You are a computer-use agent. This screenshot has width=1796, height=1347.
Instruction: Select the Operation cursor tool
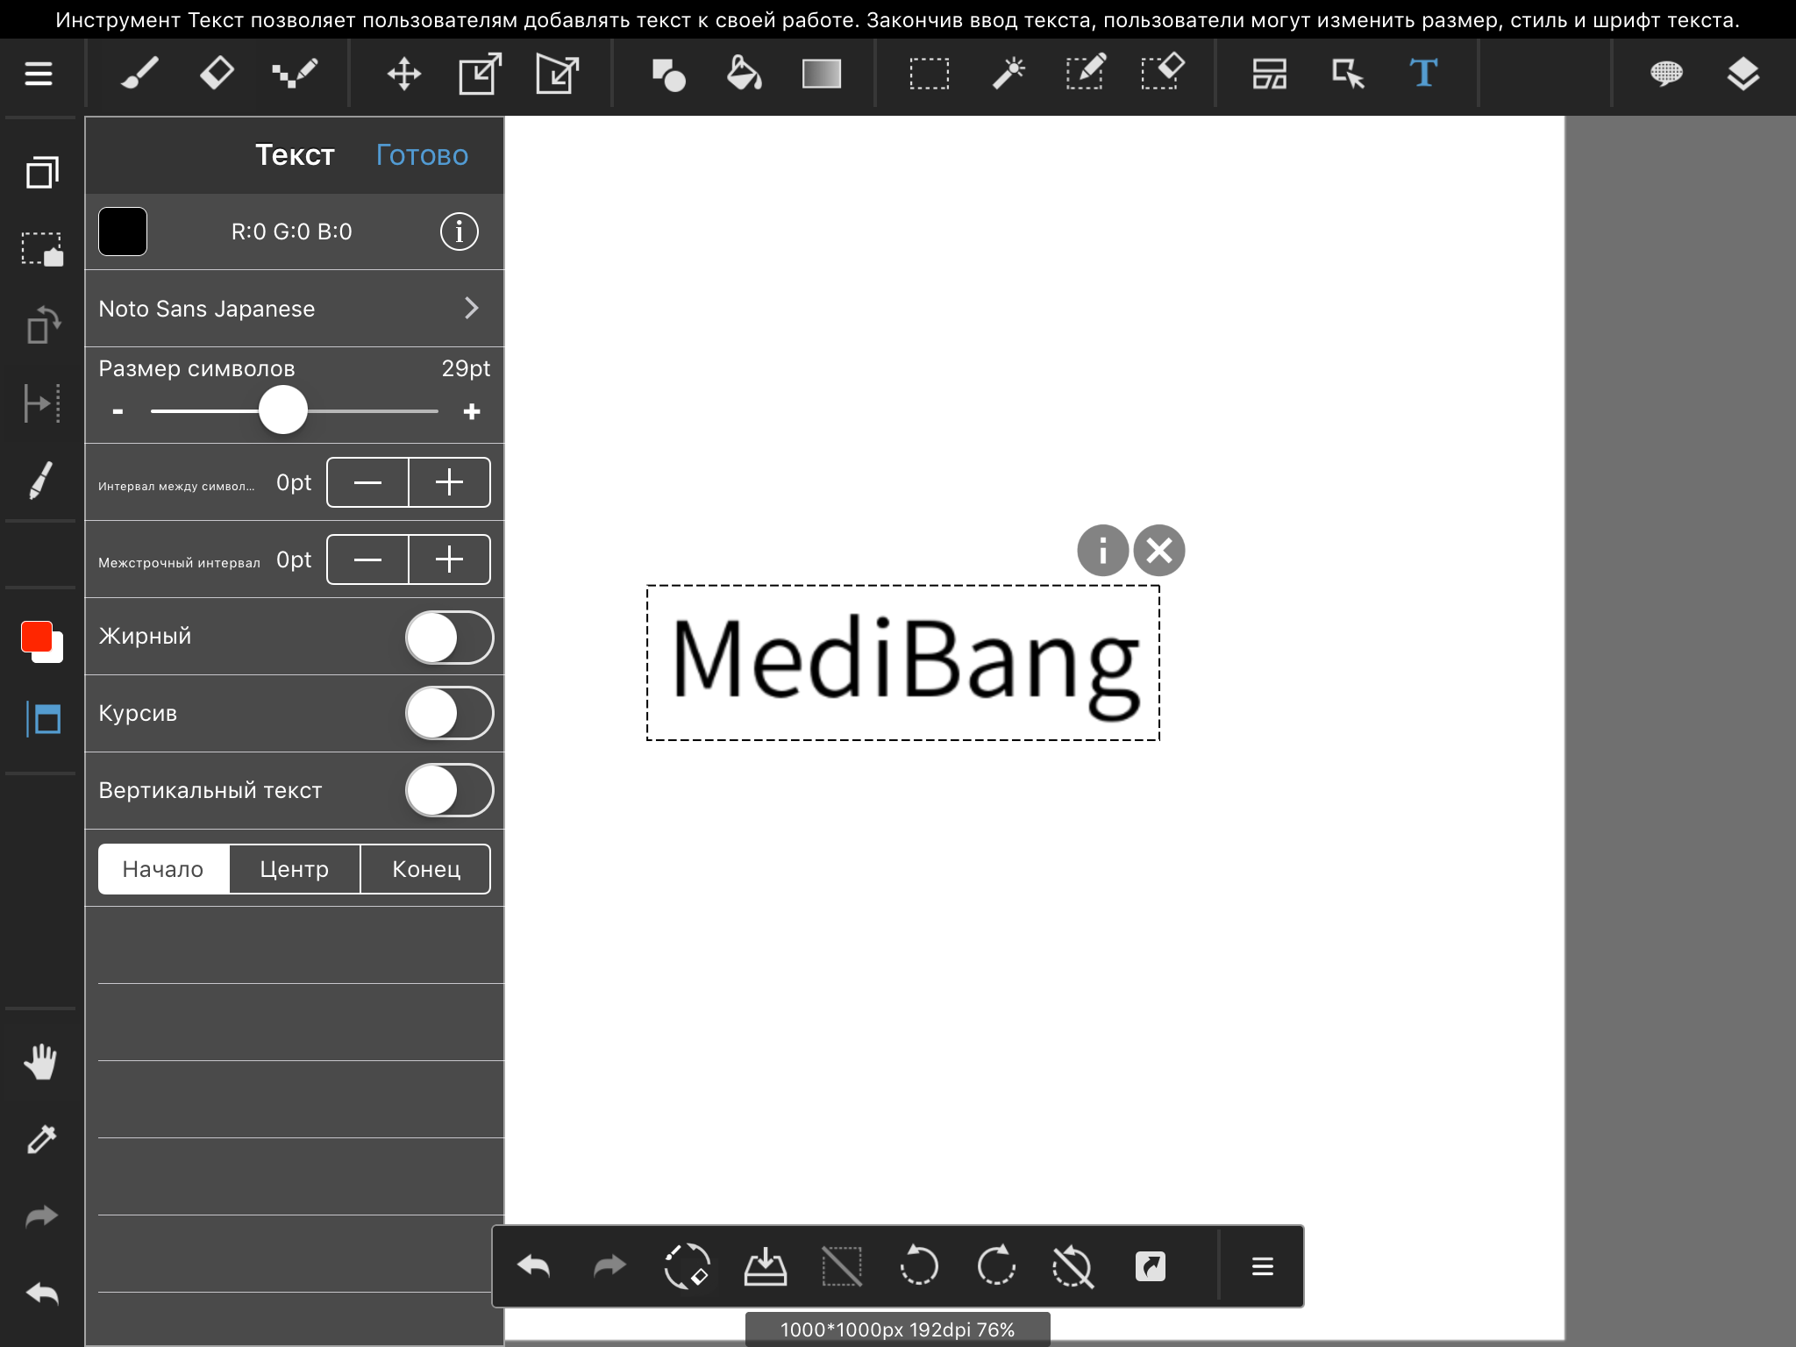1348,75
